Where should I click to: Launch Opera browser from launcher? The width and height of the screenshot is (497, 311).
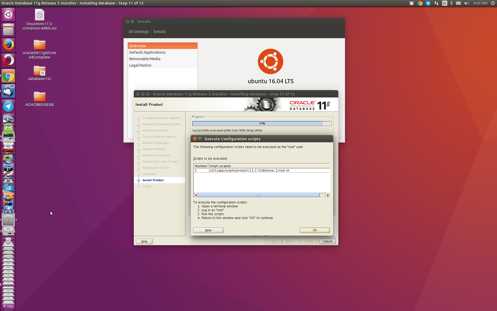pyautogui.click(x=8, y=60)
